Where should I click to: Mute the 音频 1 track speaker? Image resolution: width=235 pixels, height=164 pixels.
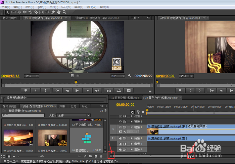pyautogui.click(x=121, y=138)
